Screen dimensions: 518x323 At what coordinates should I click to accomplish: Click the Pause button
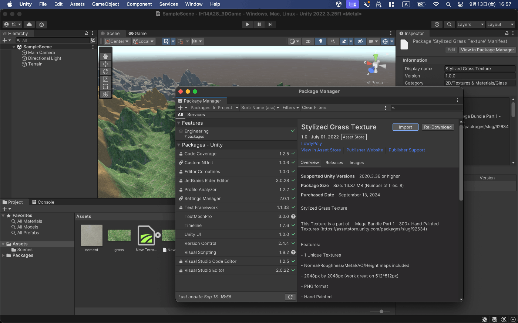click(259, 24)
